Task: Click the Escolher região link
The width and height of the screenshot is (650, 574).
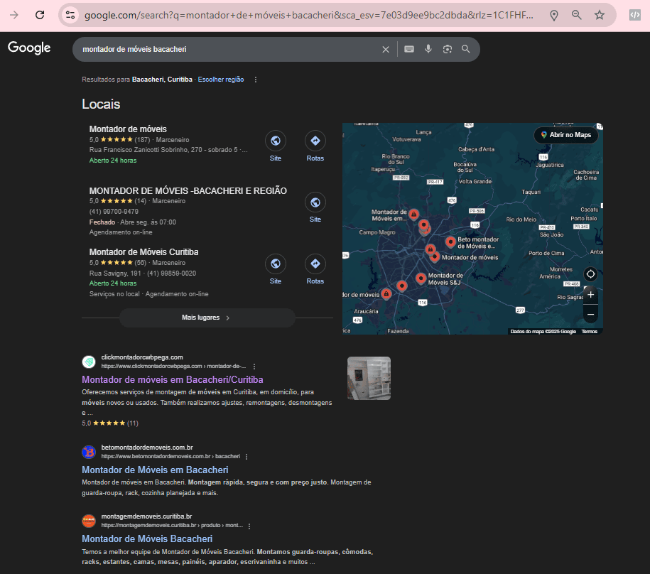Action: coord(220,80)
